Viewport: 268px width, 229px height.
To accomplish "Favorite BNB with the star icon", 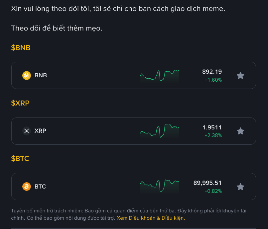I will 240,76.
